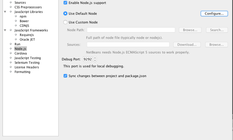Collapse the JavaScript Libraries tree node
Image resolution: width=233 pixels, height=140 pixels.
[x=5, y=12]
